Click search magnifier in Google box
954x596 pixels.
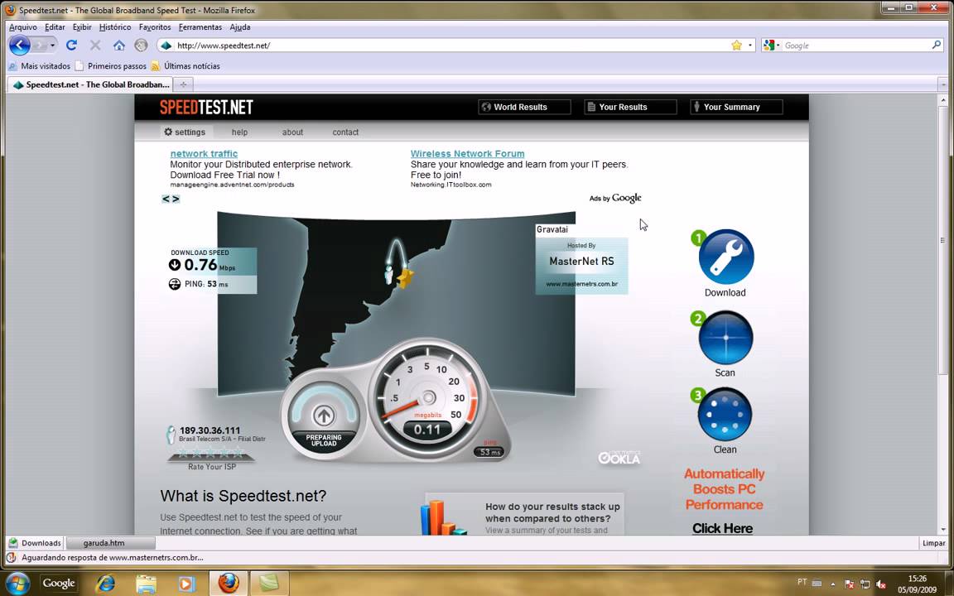pyautogui.click(x=937, y=45)
